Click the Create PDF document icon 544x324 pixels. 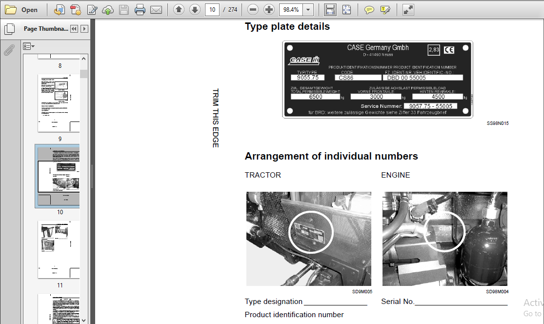pos(75,10)
